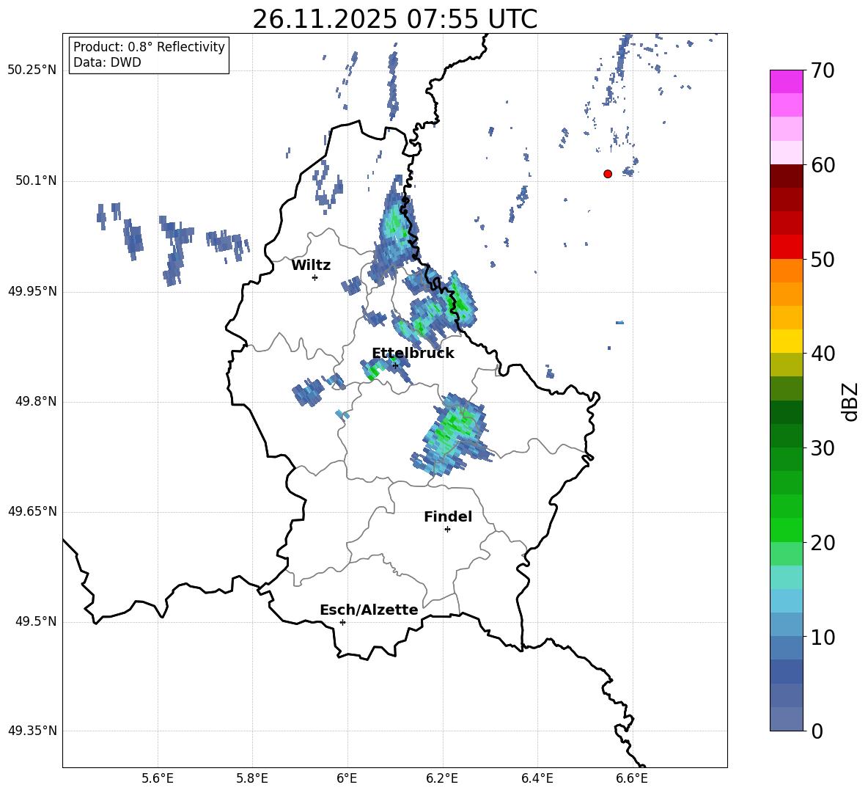Click the 50.1°N latitude label
The height and width of the screenshot is (793, 868).
pos(36,181)
